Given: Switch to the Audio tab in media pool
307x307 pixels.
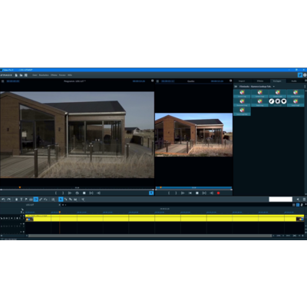Looking at the screenshot, I should tap(294, 81).
